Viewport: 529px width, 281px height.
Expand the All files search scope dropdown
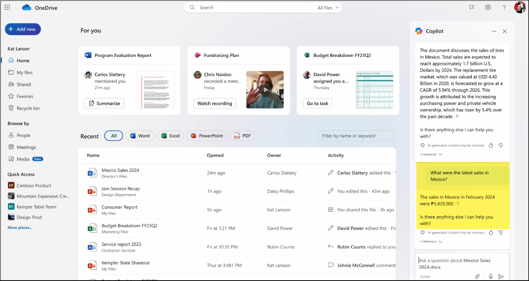[328, 8]
